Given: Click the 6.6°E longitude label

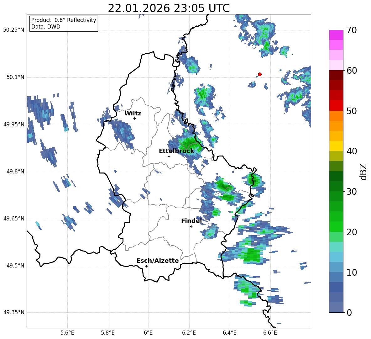Looking at the screenshot, I should coord(270,333).
